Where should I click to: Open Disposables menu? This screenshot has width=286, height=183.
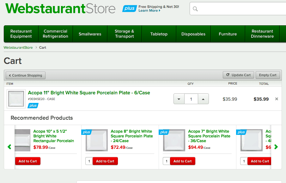(193, 34)
